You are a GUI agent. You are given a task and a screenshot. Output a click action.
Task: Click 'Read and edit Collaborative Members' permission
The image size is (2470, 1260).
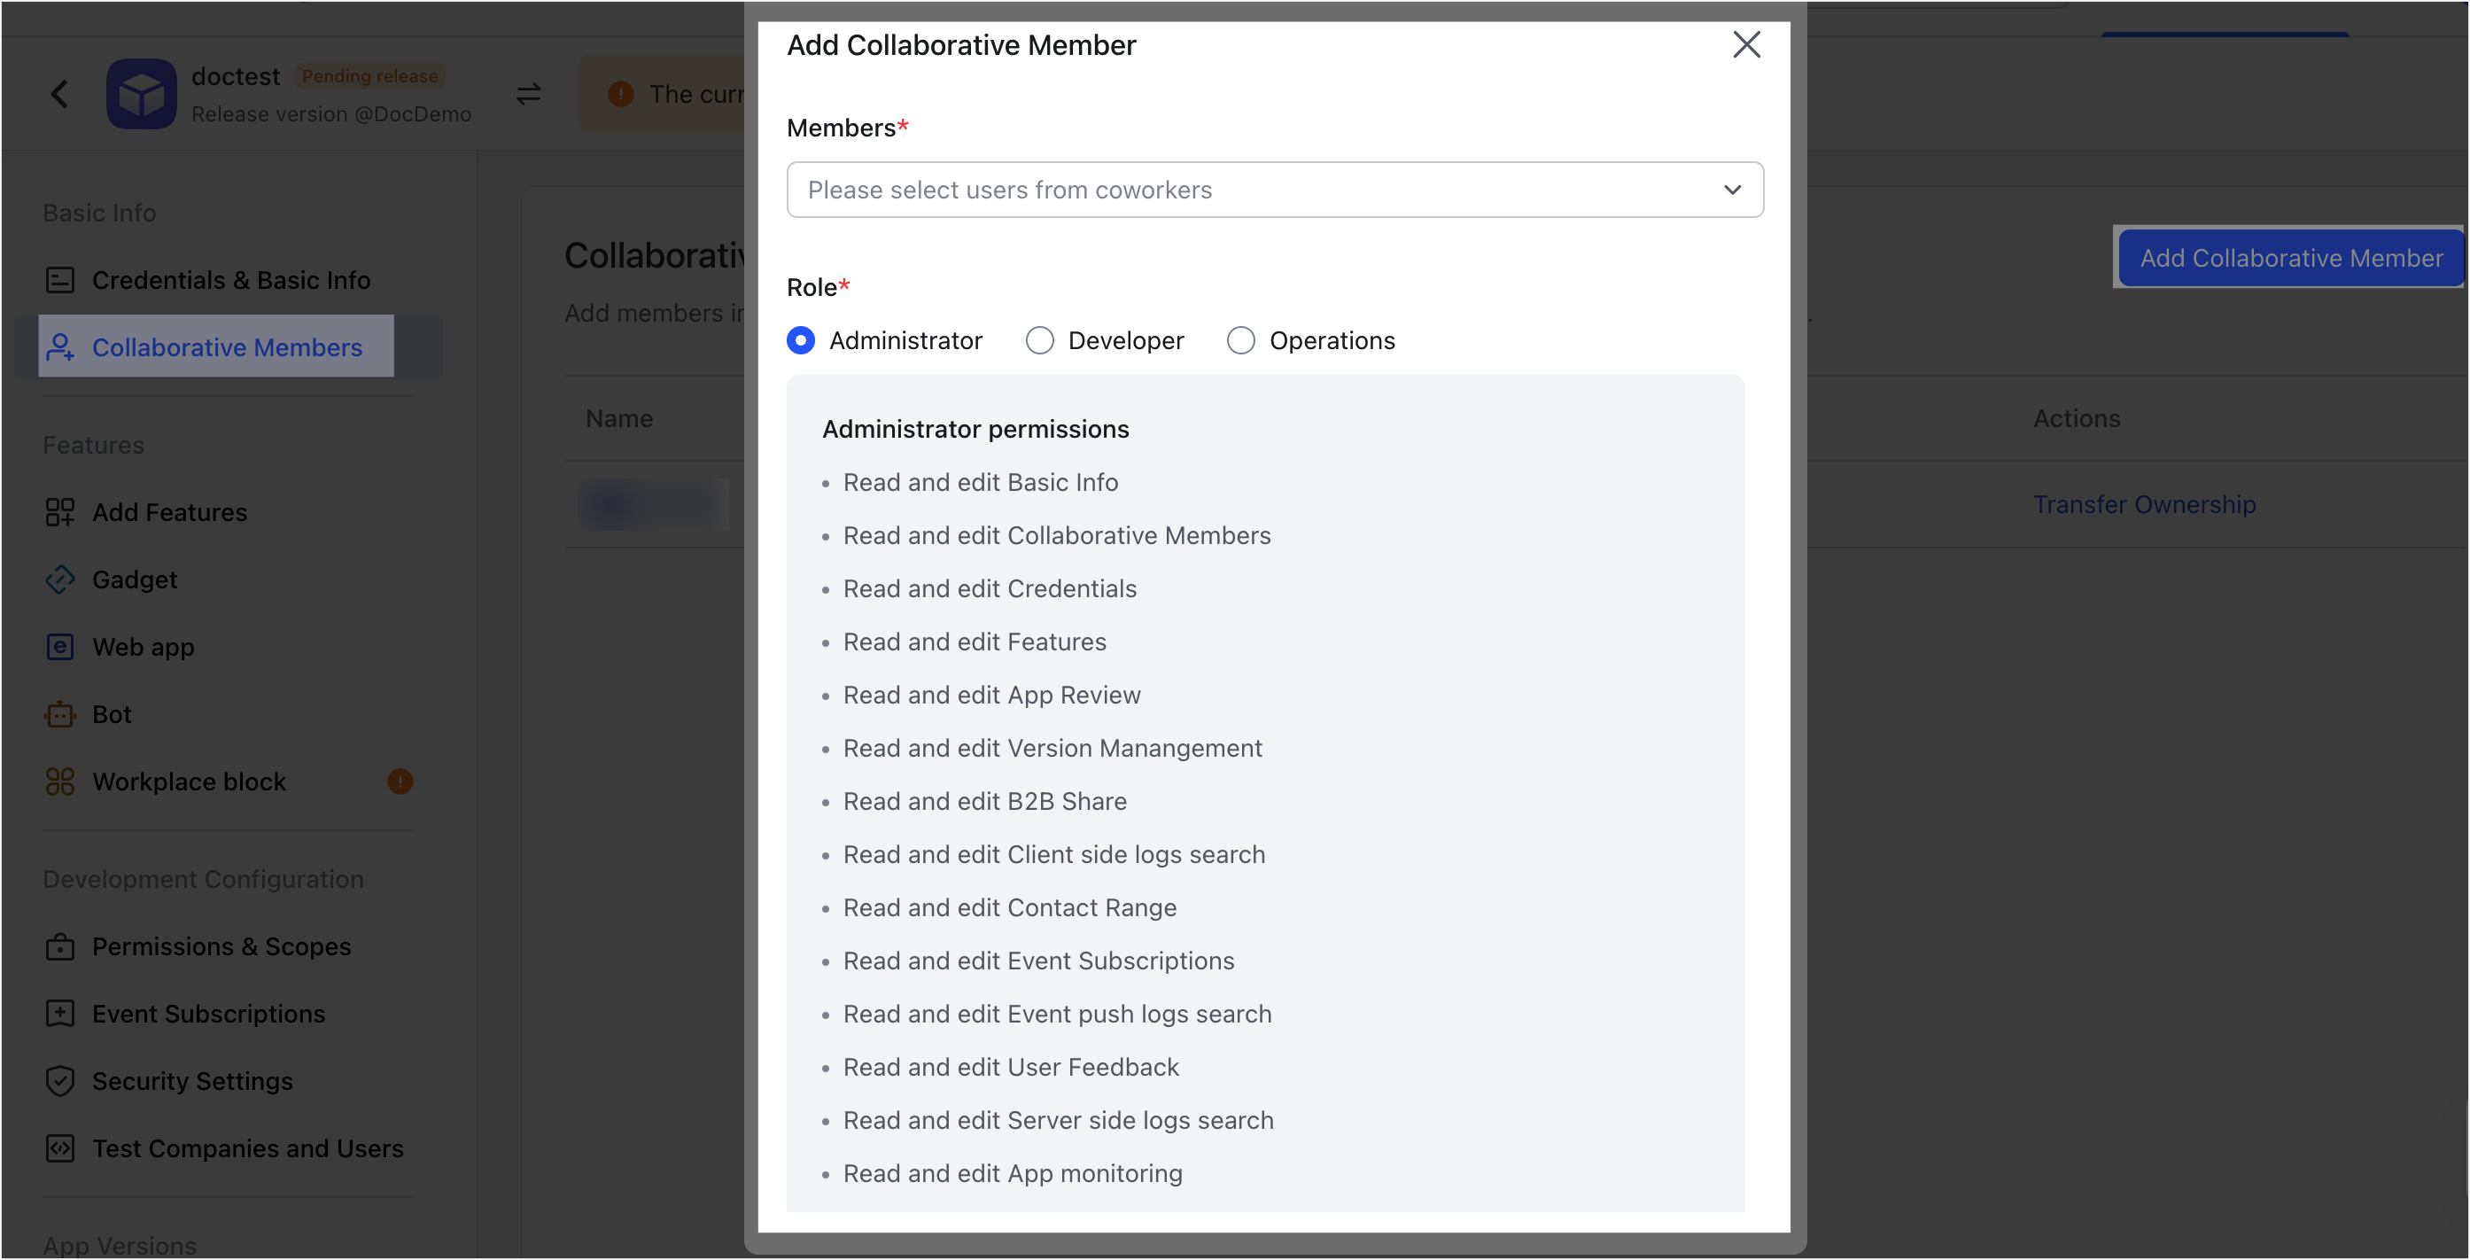[1057, 535]
